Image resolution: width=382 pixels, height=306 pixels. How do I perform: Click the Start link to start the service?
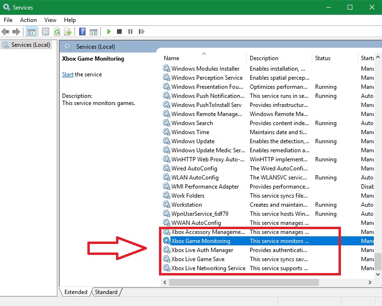pyautogui.click(x=68, y=74)
